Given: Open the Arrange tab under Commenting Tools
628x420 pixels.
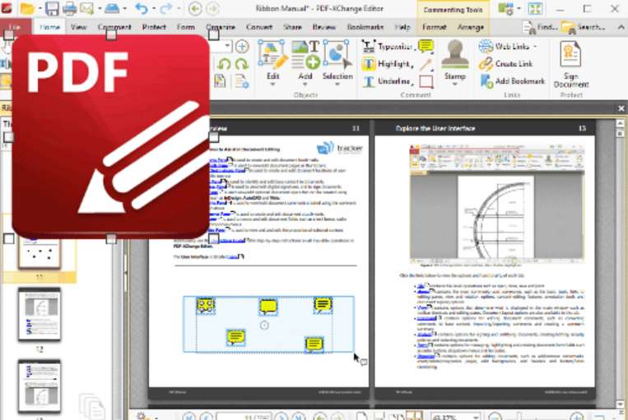Looking at the screenshot, I should [x=471, y=27].
